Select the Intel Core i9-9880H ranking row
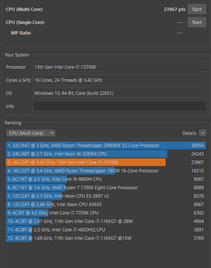 pyautogui.click(x=106, y=179)
